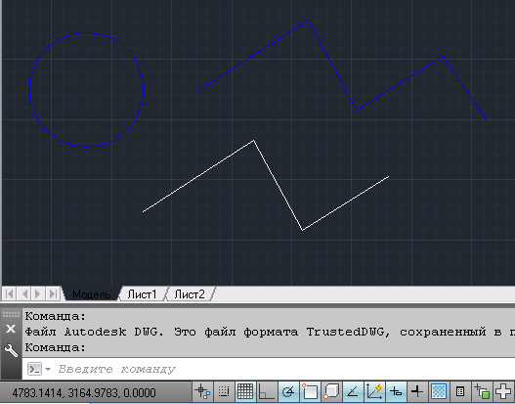Screen dimensions: 515x404
Task: Jump to last layout tab arrow
Action: (x=53, y=293)
